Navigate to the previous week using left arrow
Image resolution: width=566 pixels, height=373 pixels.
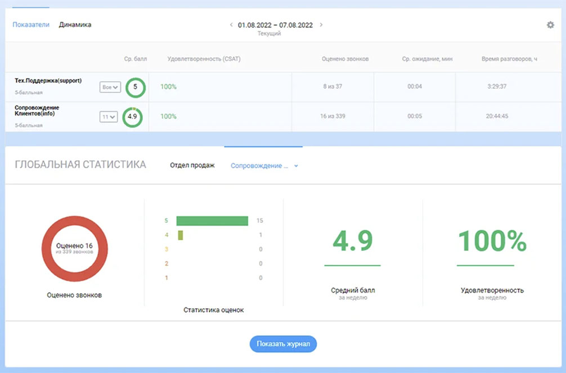231,25
